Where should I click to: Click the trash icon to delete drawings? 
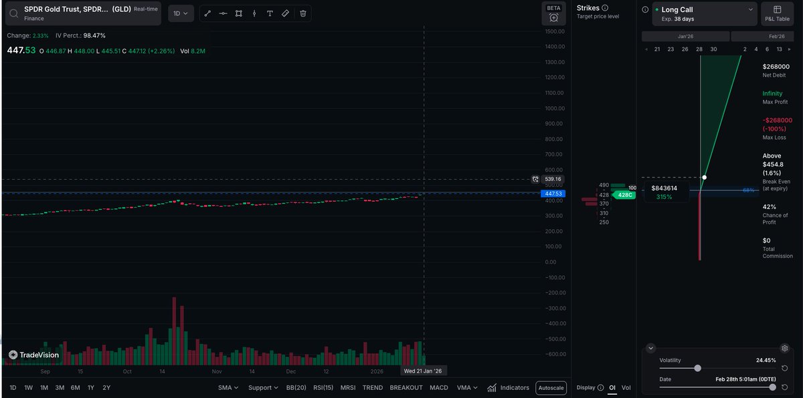coord(303,13)
